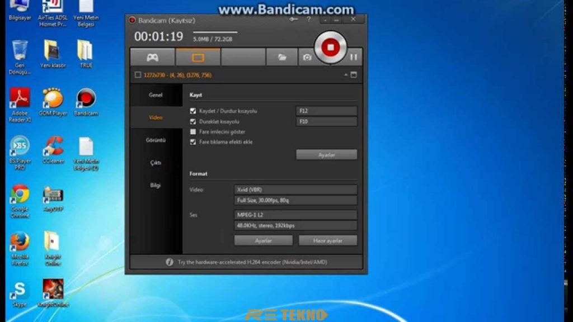Open the KnightOnline game shortcut
Viewport: 573px width, 322px height.
[53, 293]
